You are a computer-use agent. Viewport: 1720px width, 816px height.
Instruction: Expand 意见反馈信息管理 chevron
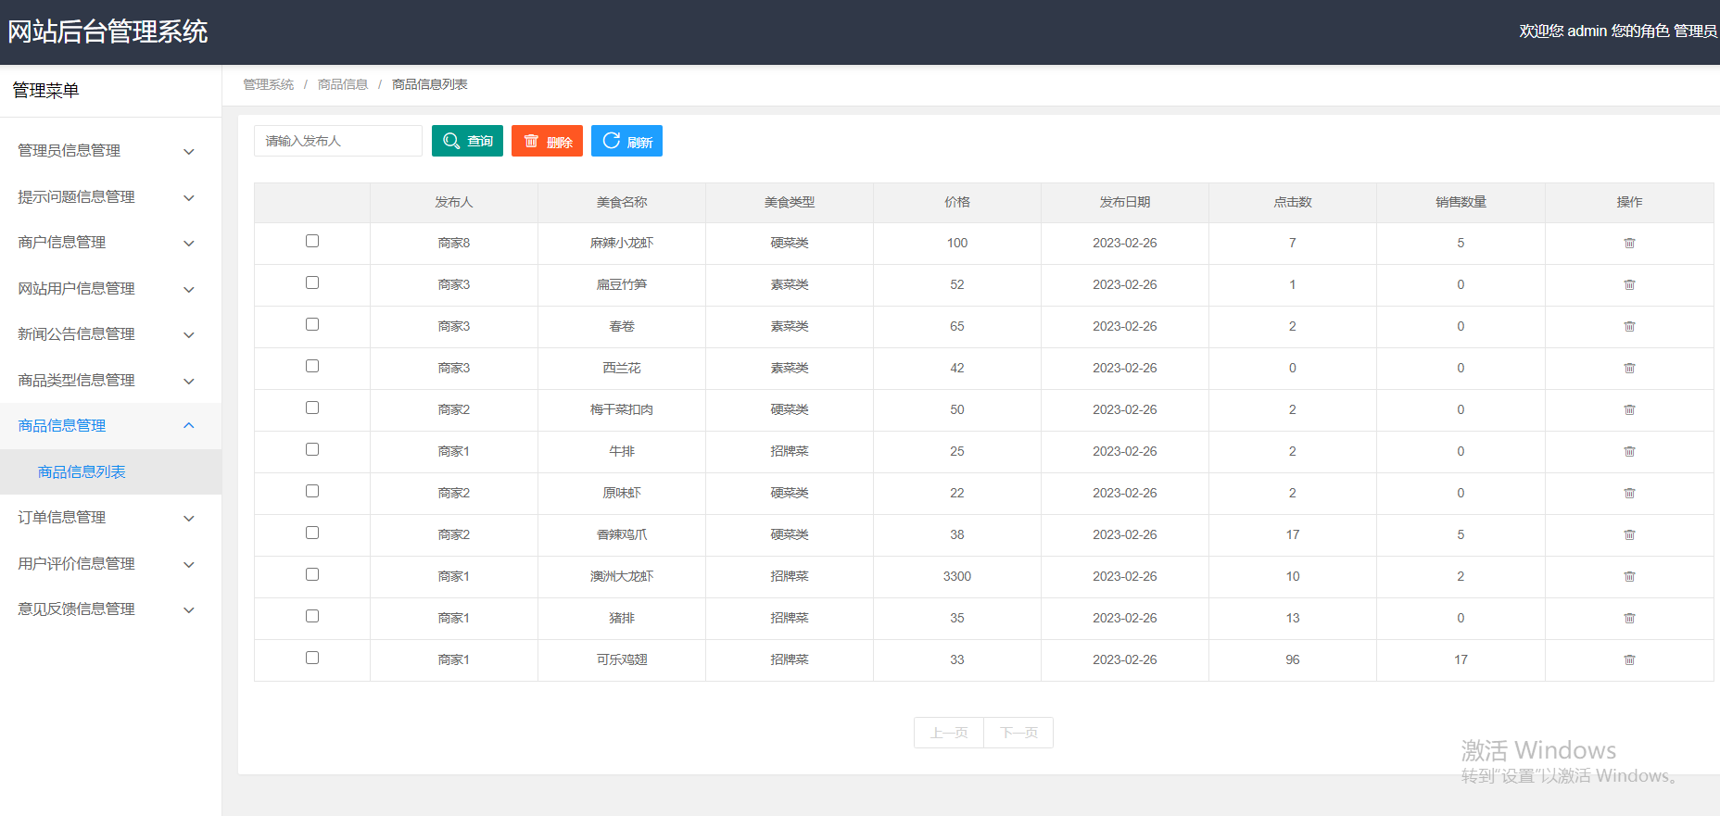[x=189, y=609]
